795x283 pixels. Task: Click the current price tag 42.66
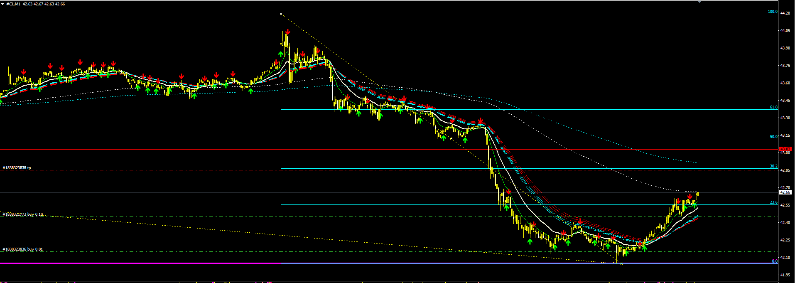(x=785, y=192)
